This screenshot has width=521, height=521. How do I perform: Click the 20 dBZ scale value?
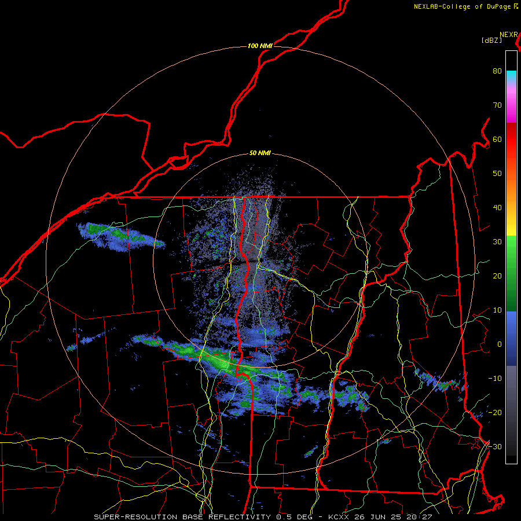497,276
